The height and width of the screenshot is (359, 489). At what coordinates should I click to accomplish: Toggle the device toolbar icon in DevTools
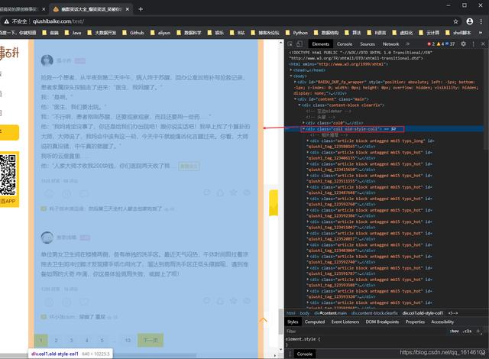coord(300,44)
